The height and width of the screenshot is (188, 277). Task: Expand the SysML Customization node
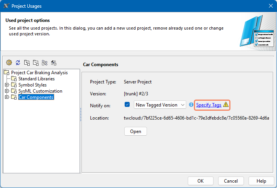tap(7, 91)
